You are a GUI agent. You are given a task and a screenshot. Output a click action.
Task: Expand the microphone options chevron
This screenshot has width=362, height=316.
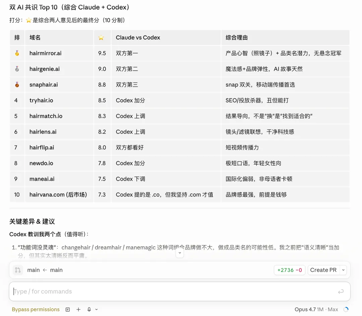tap(97, 309)
